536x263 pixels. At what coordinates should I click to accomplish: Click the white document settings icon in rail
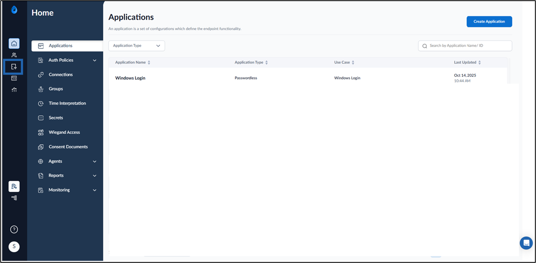[14, 187]
